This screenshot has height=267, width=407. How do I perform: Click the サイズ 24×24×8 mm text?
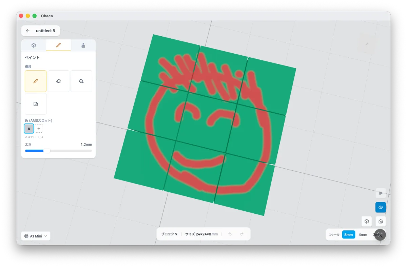point(201,234)
